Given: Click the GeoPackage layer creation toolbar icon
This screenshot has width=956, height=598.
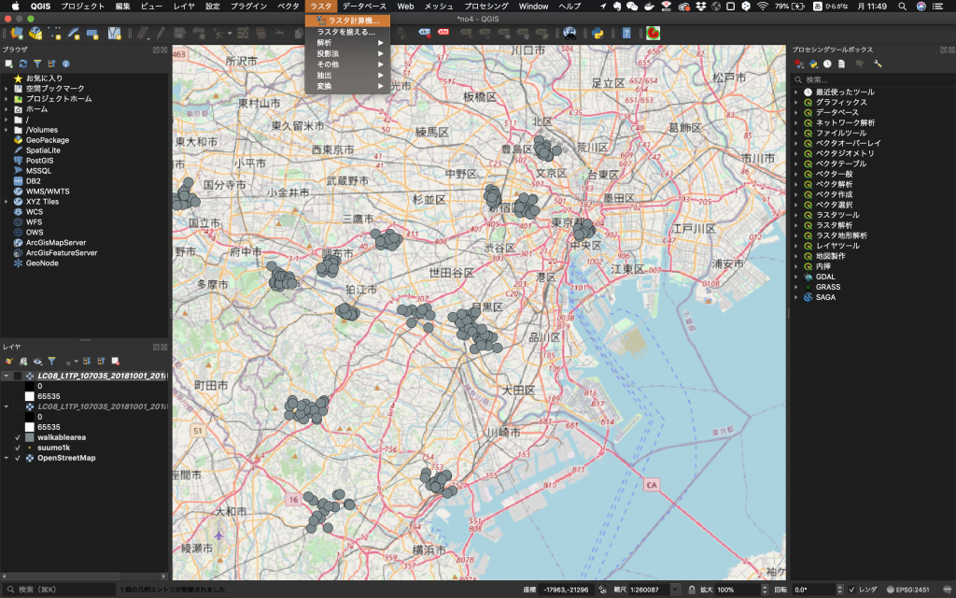Looking at the screenshot, I should coord(35,33).
